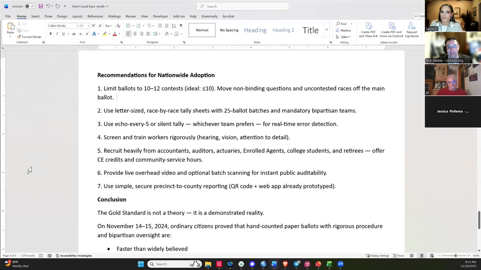Switch to the Layout ribbon tab

pyautogui.click(x=77, y=16)
